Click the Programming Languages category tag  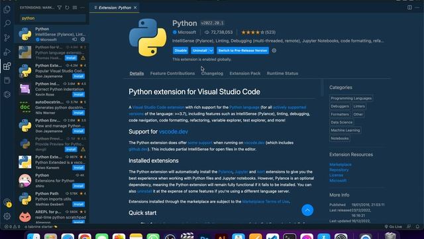coord(351,98)
